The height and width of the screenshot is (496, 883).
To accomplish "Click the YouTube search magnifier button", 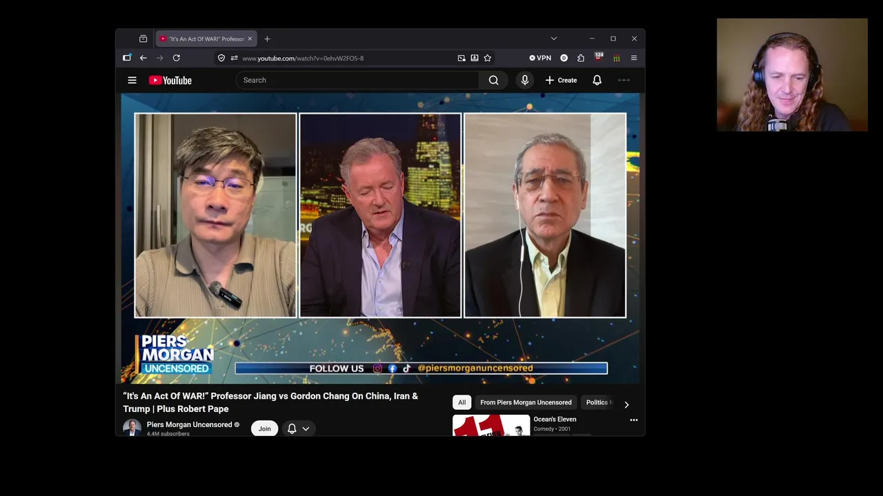I will coord(494,80).
